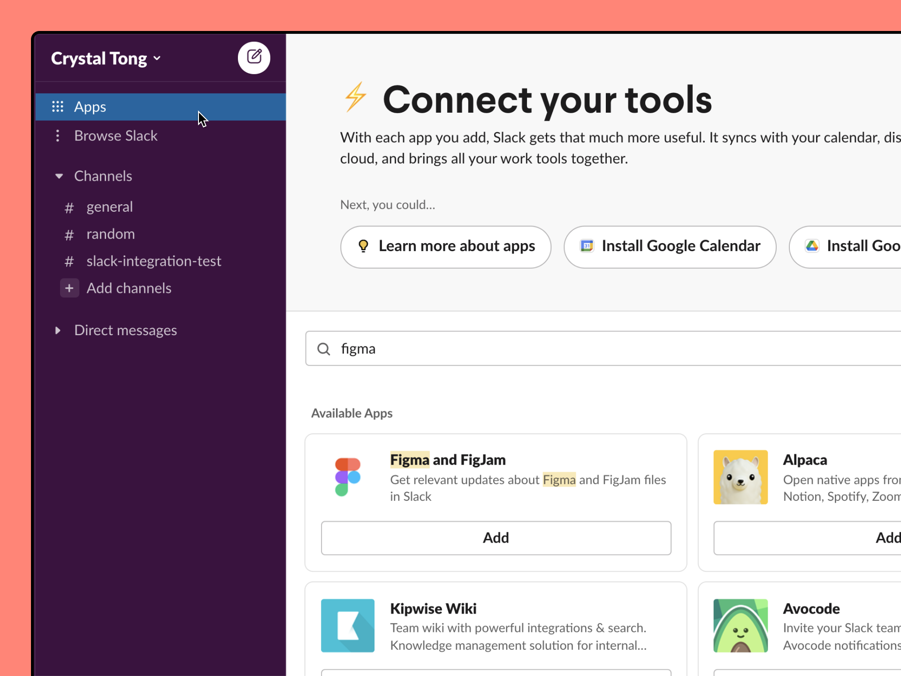Open the Avocode app title
901x676 pixels.
point(811,609)
